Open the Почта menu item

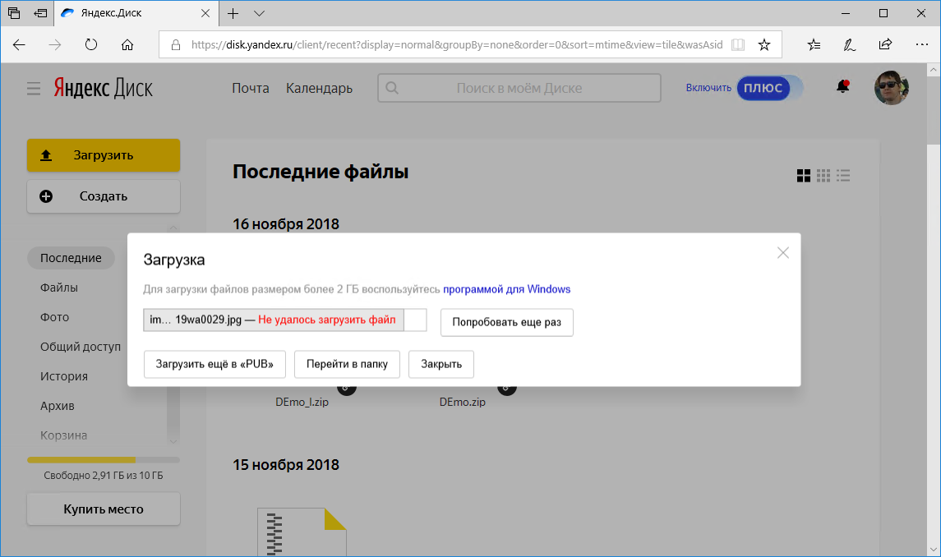pyautogui.click(x=250, y=88)
